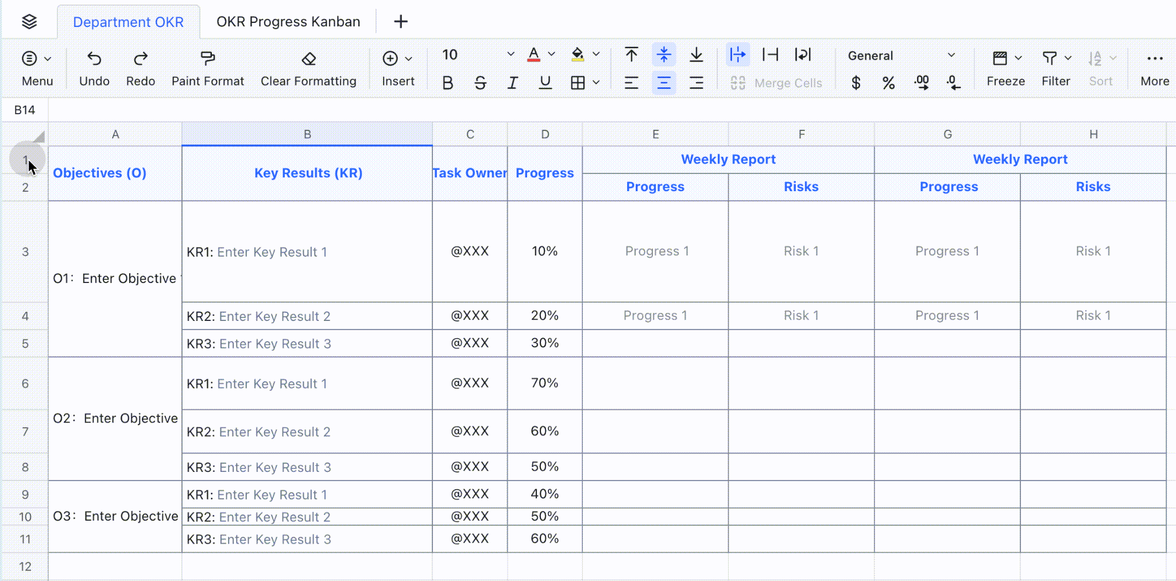The width and height of the screenshot is (1176, 581).
Task: Open Freeze panes option
Action: 1006,68
